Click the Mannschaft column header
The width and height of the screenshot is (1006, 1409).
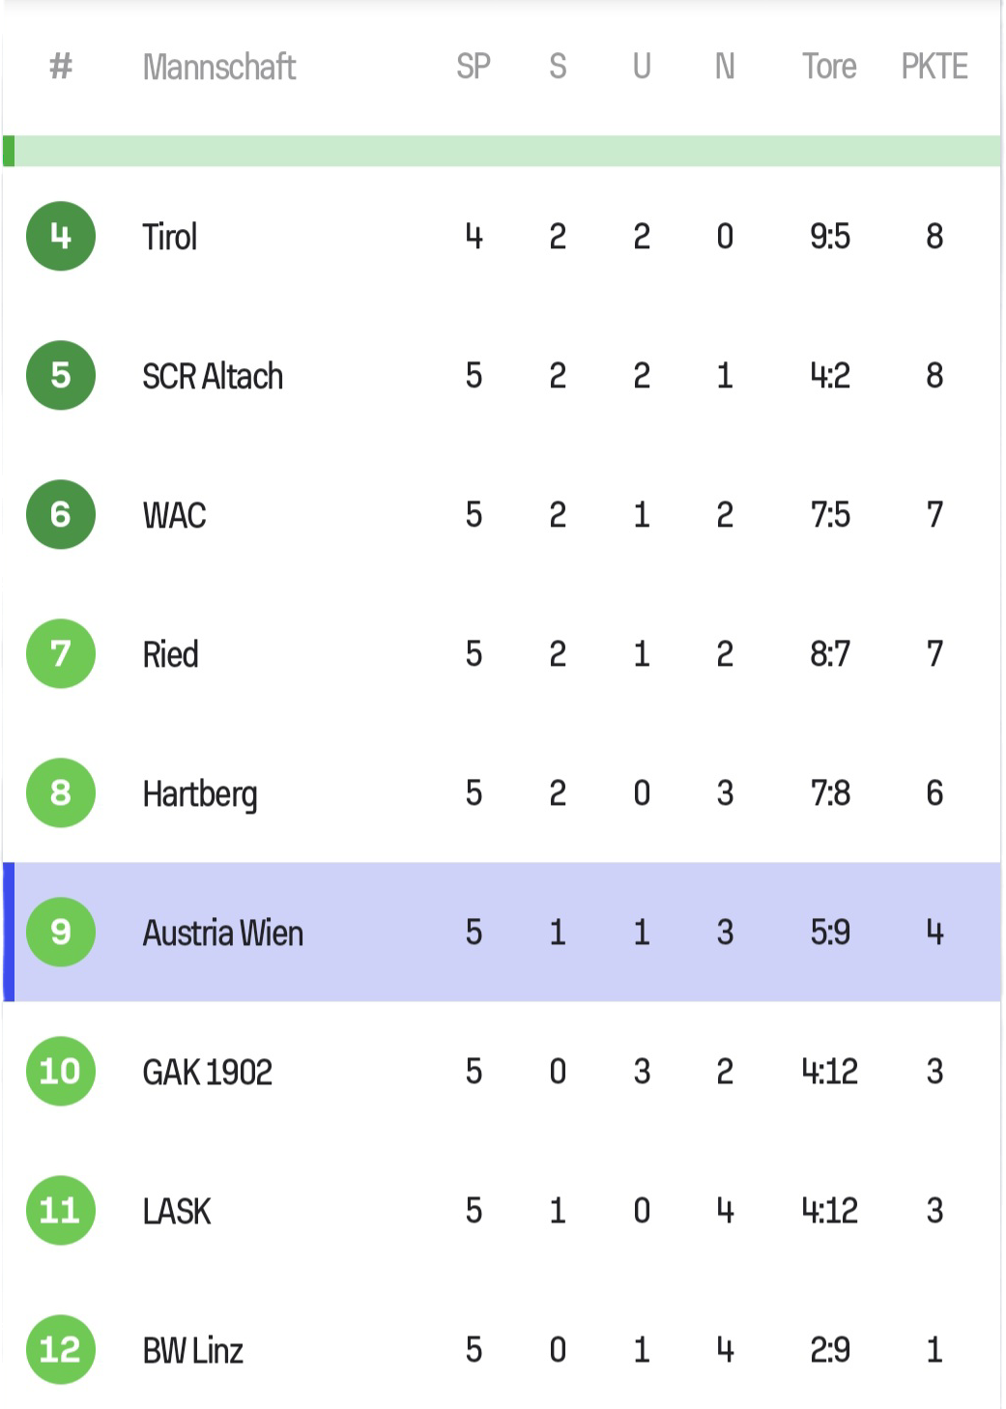219,67
